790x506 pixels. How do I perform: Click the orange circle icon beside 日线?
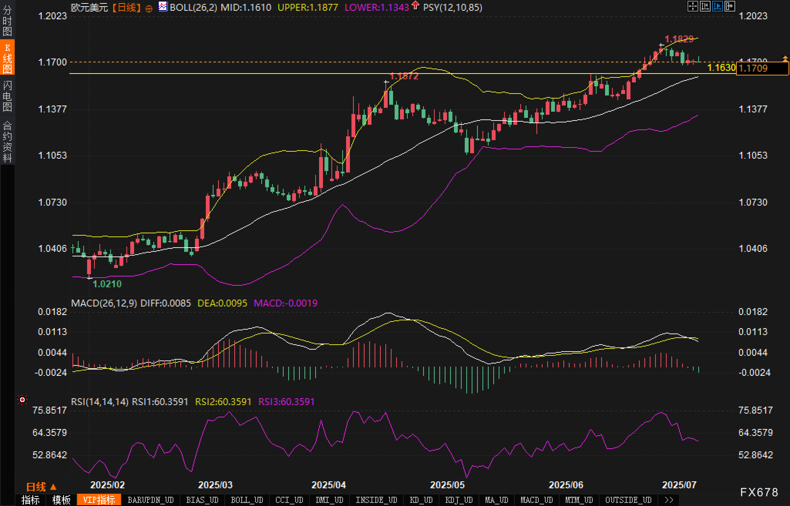pos(149,8)
